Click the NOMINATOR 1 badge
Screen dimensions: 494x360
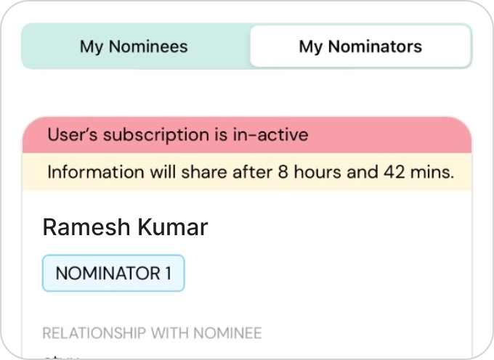point(113,273)
